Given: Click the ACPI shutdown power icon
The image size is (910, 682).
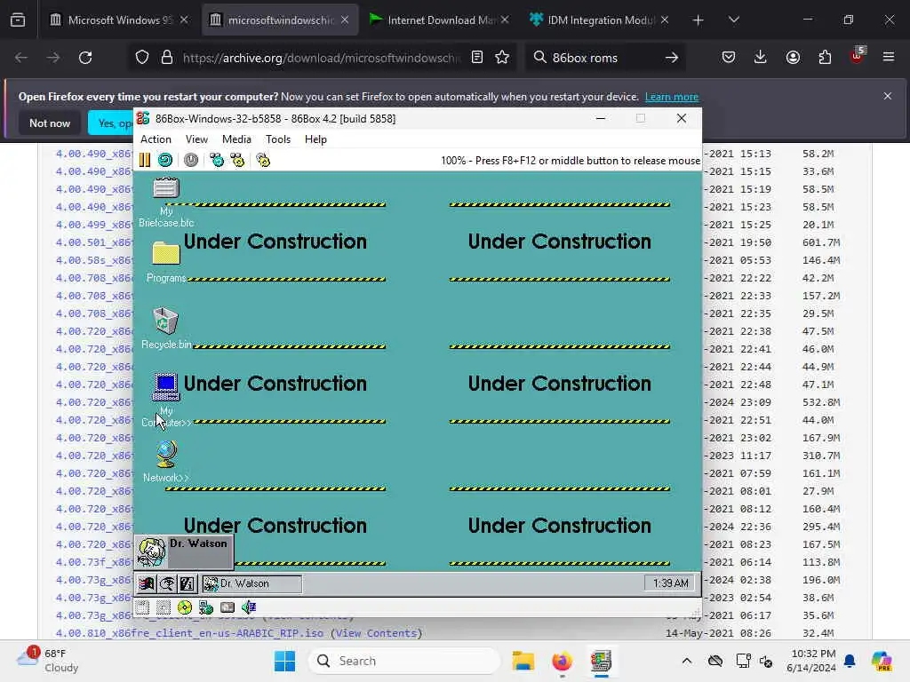Looking at the screenshot, I should click(191, 160).
